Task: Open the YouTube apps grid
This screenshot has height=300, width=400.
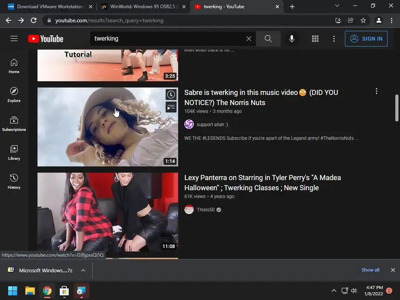Action: point(315,39)
